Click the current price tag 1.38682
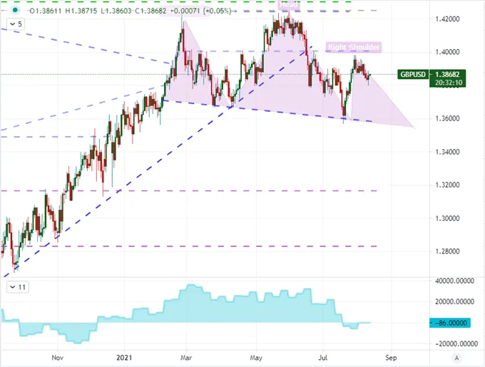485x367 pixels. click(447, 74)
